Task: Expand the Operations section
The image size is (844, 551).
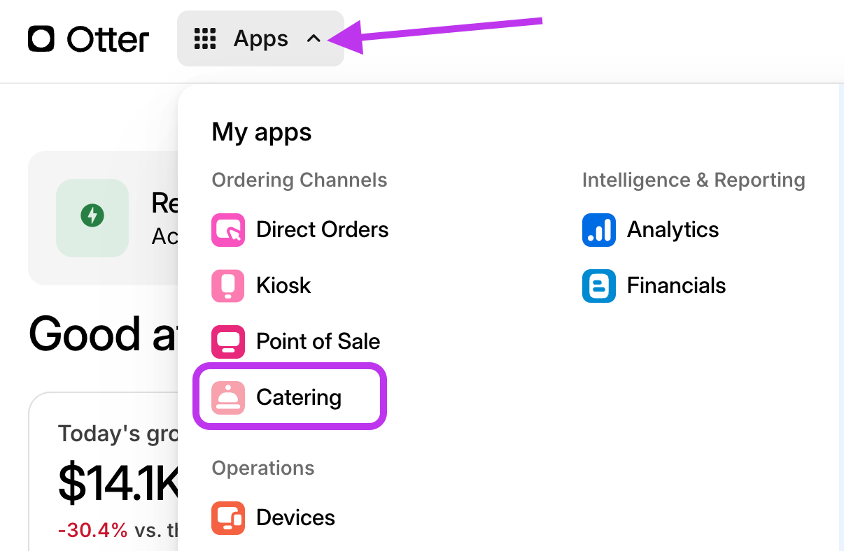Action: click(x=262, y=468)
